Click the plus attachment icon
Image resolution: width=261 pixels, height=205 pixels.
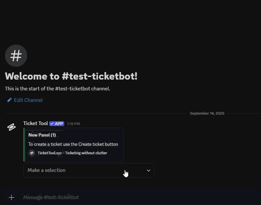click(x=11, y=197)
